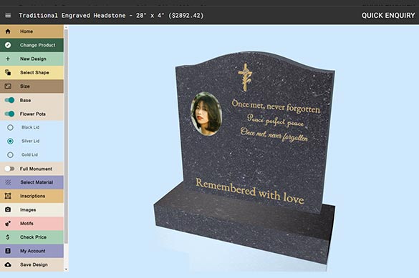Viewport: 419px width, 278px height.
Task: Select the oval portrait photo on headstone
Action: click(x=206, y=114)
